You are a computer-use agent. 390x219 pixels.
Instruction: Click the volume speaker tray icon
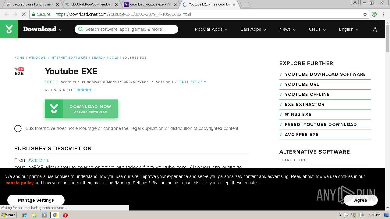[361, 215]
